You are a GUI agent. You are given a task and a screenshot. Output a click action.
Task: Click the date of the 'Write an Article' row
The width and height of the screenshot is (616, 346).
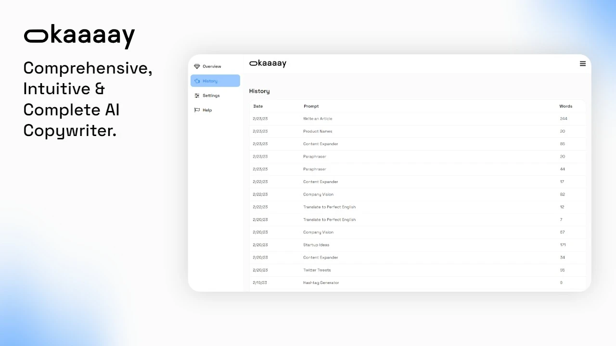[x=260, y=119]
